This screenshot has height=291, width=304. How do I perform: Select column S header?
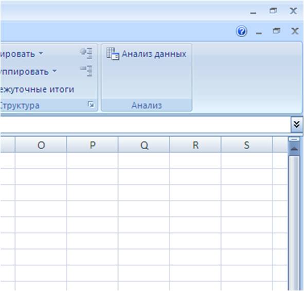(246, 145)
